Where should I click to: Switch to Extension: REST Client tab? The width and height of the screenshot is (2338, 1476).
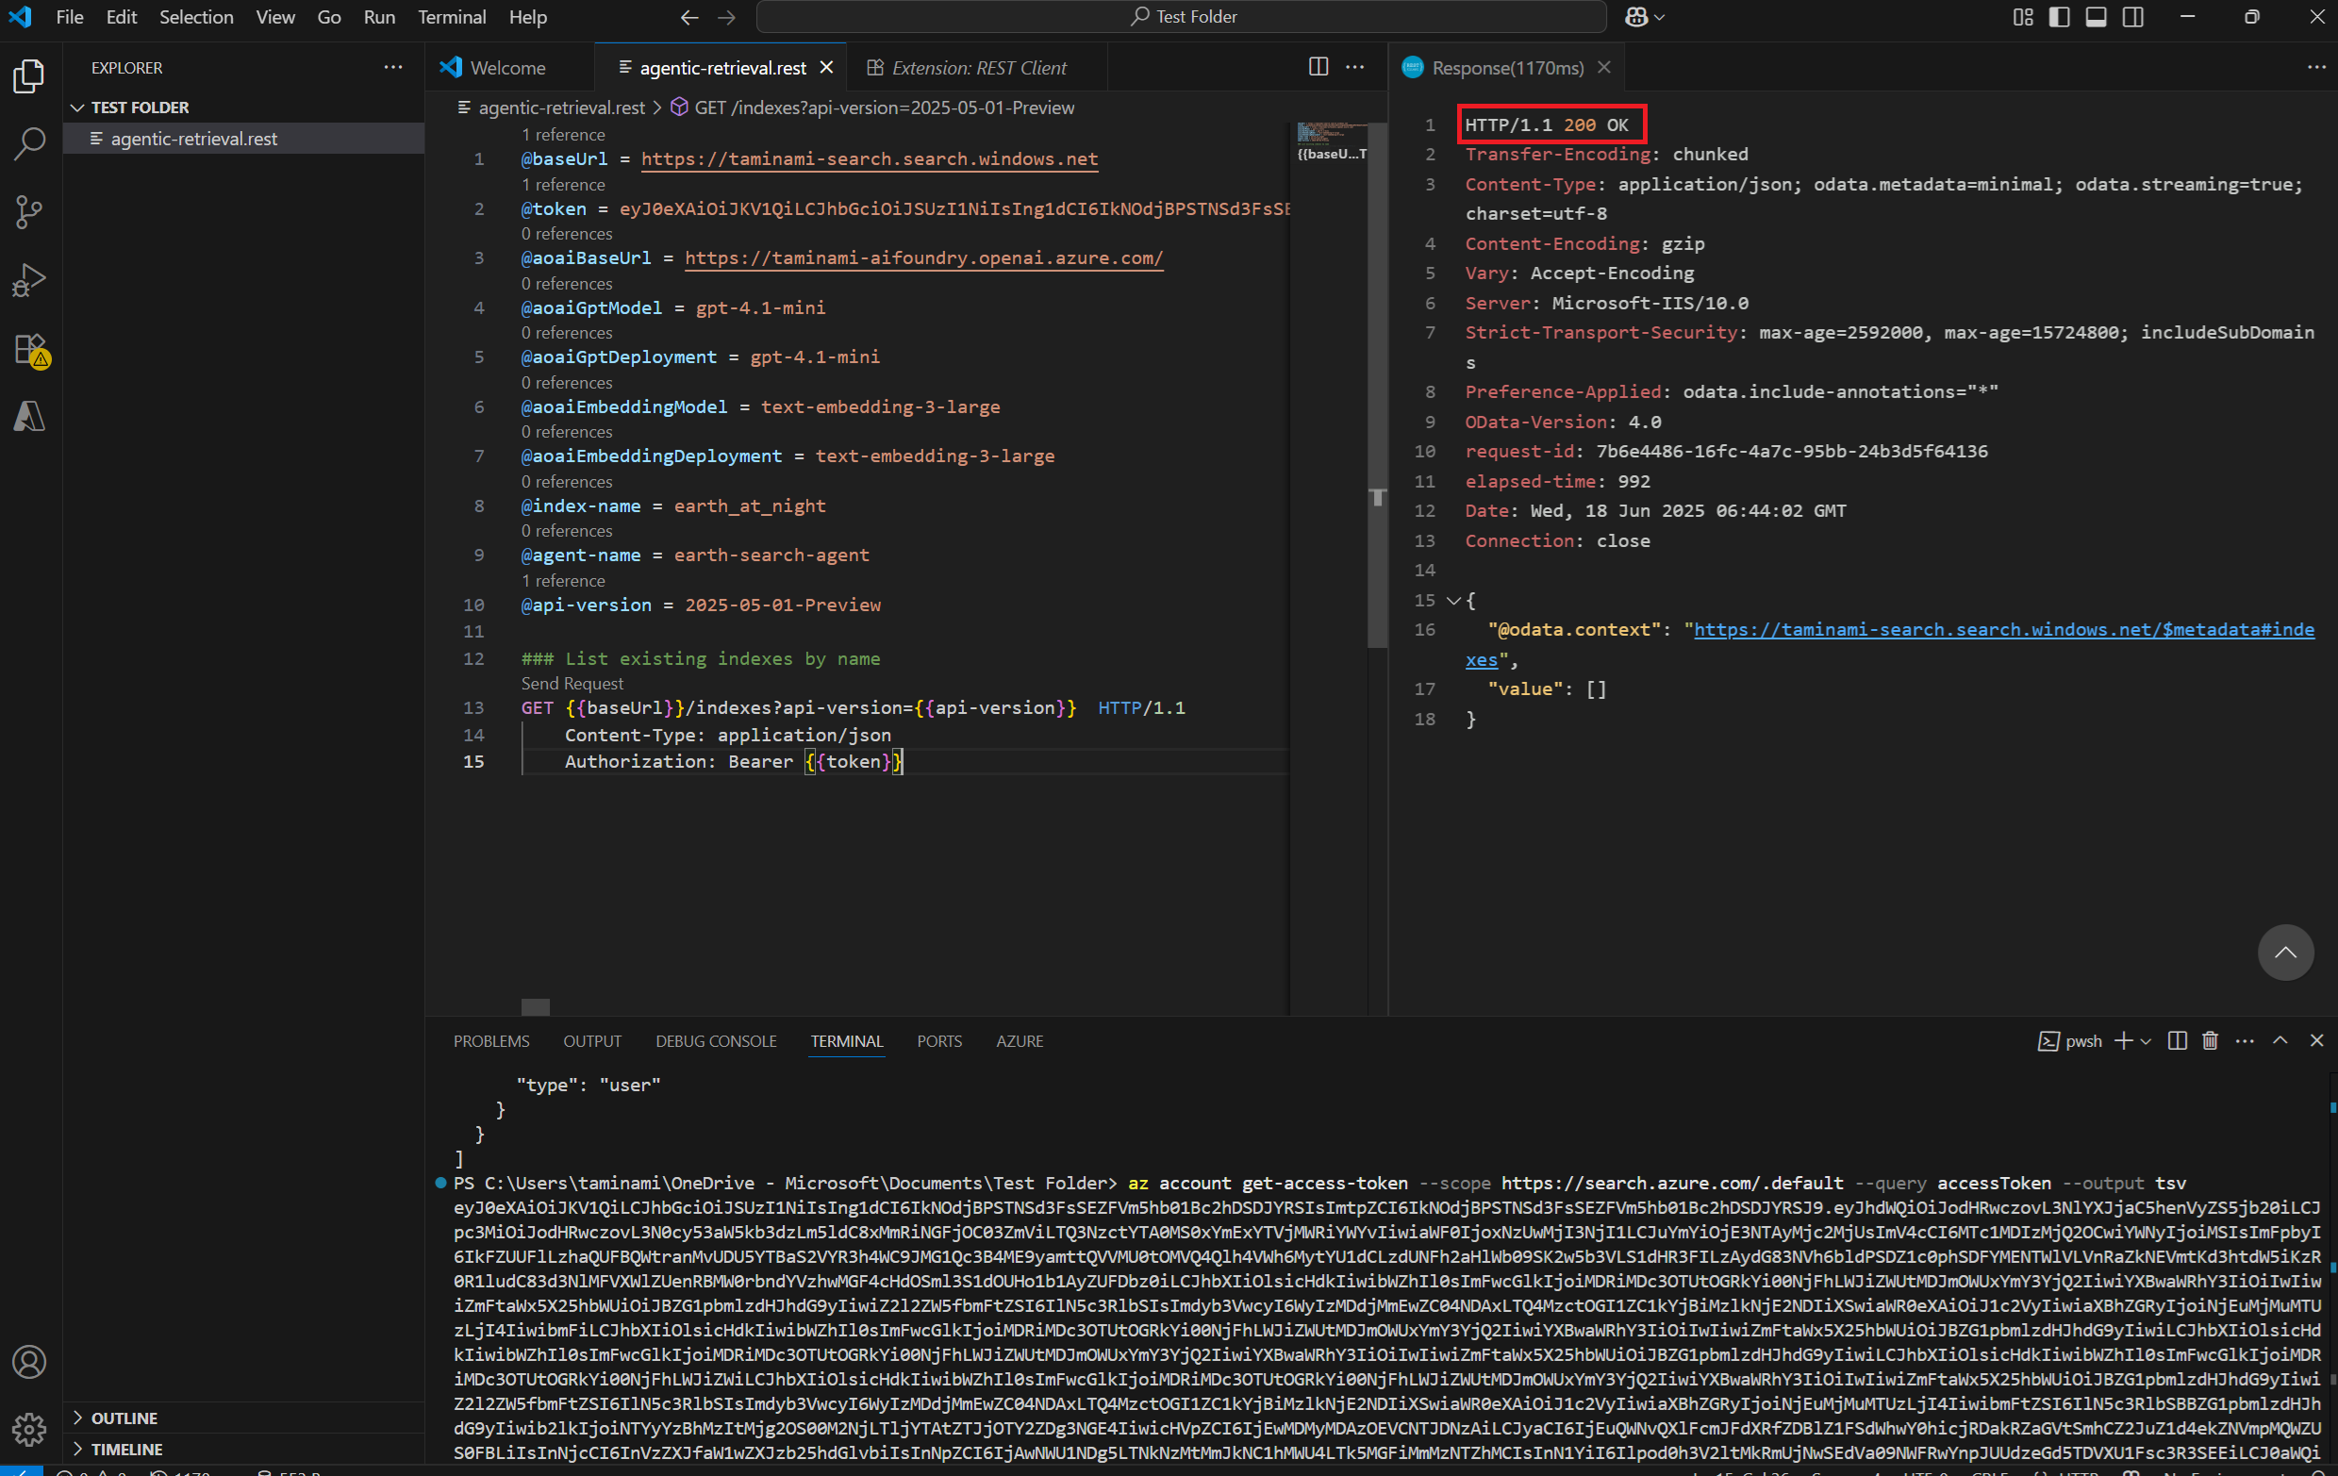pyautogui.click(x=977, y=67)
